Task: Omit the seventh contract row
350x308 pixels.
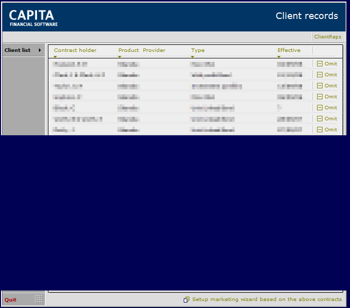Action: (x=327, y=129)
